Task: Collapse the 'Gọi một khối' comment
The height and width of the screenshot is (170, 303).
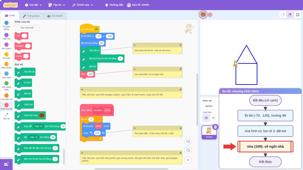Action: tap(135, 69)
